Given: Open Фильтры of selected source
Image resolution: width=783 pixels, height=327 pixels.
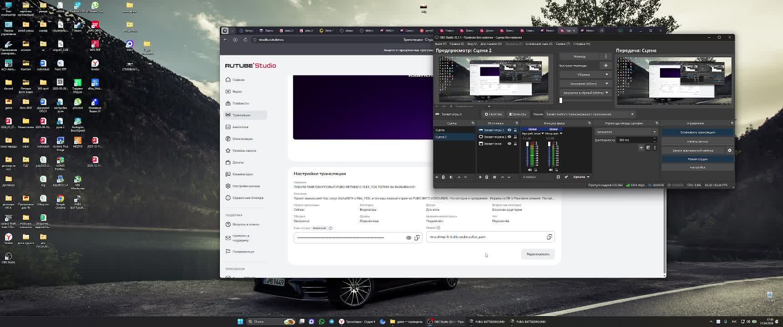Looking at the screenshot, I should (518, 114).
